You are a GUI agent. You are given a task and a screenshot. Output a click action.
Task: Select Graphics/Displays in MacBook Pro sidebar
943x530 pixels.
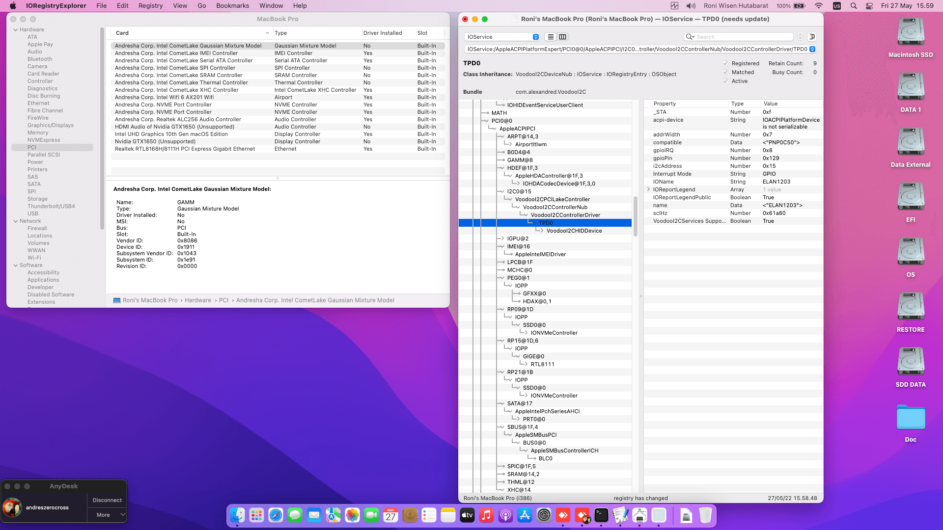click(x=50, y=125)
